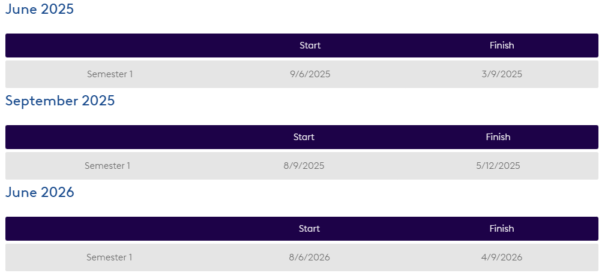
Task: Click blank first header cell of June 2026 table
Action: click(x=109, y=229)
